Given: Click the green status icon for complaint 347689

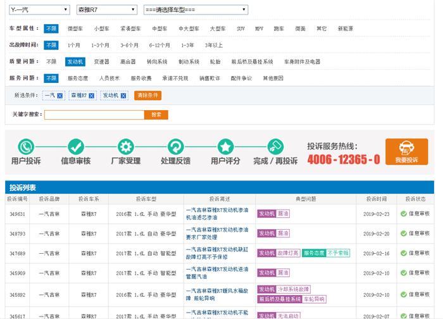Looking at the screenshot, I should [404, 253].
